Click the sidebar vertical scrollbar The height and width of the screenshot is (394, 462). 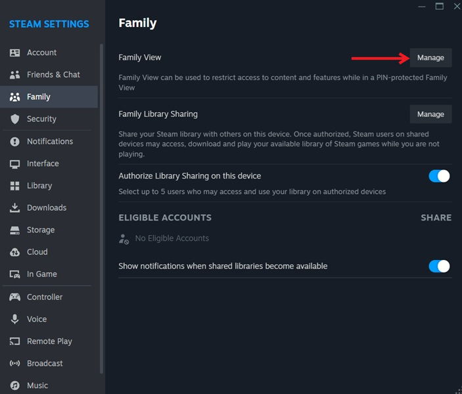[101, 197]
